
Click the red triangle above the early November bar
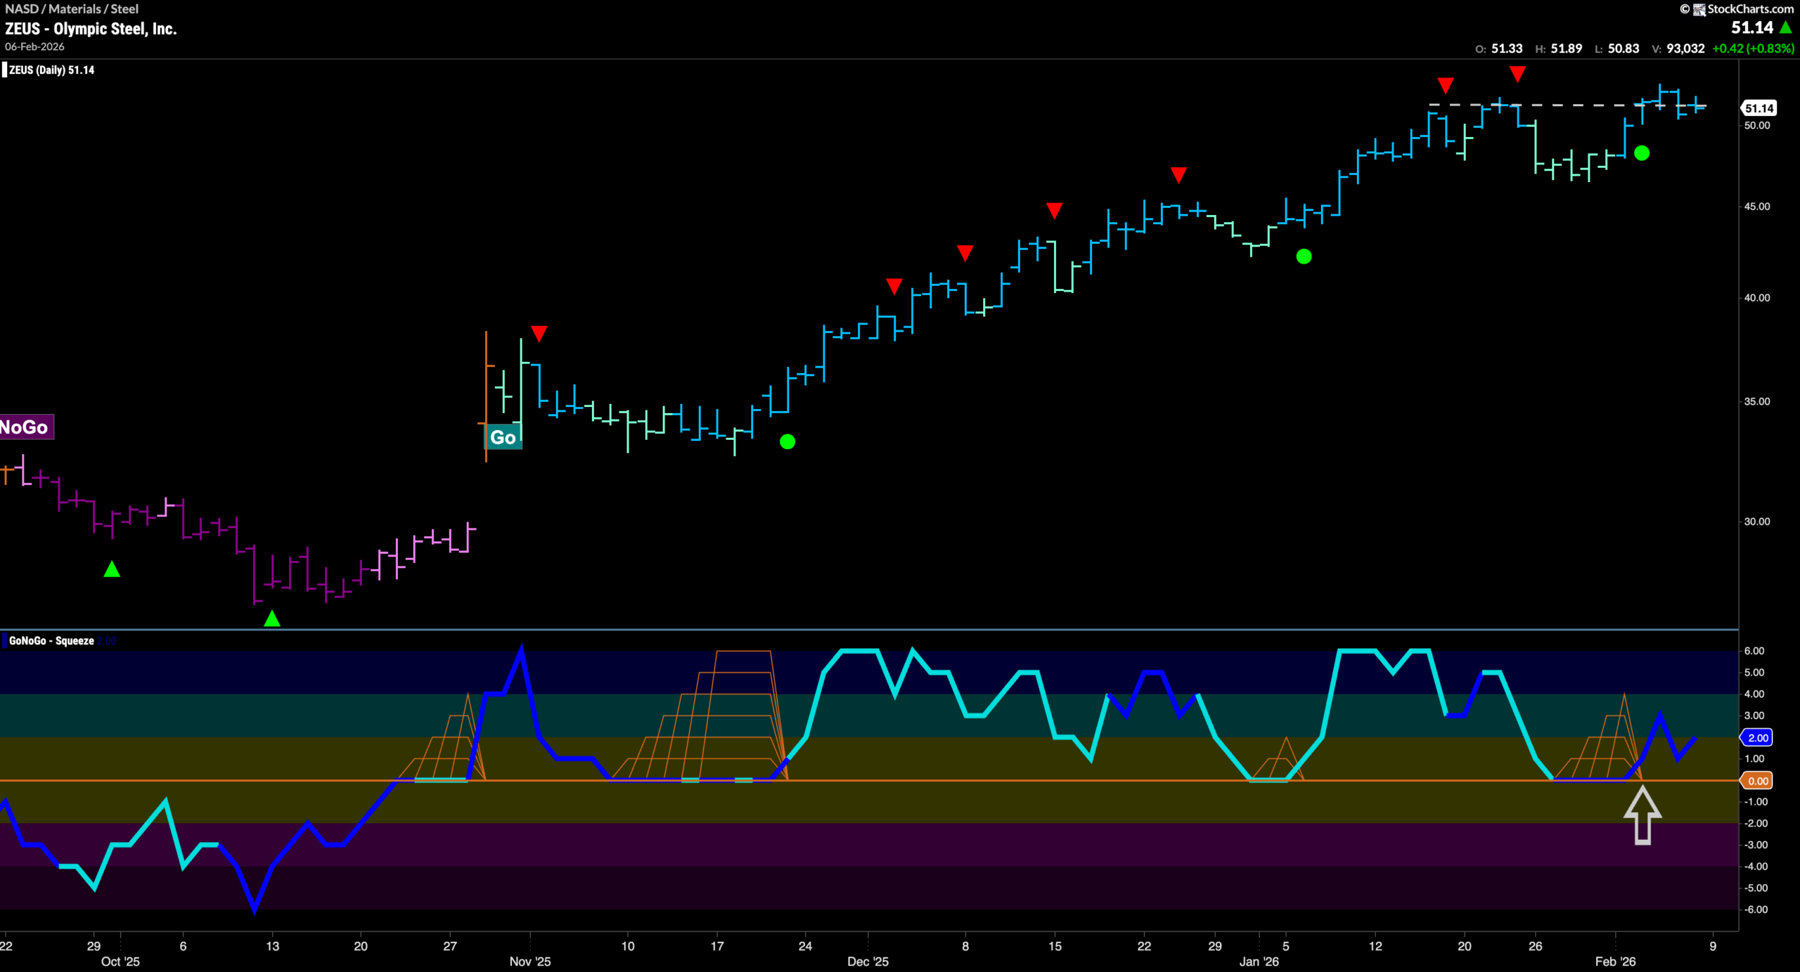[539, 333]
